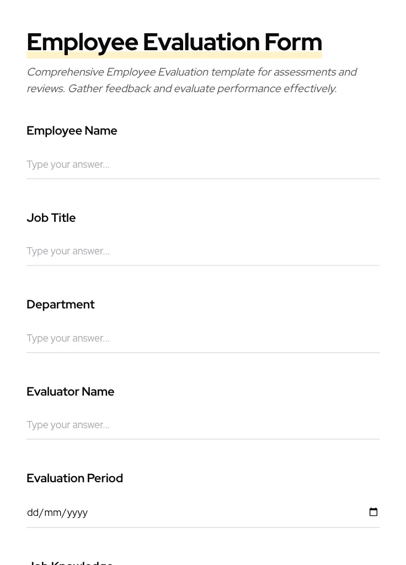Screen dimensions: 406x565
Task: Click the form description paragraph
Action: pyautogui.click(x=192, y=80)
